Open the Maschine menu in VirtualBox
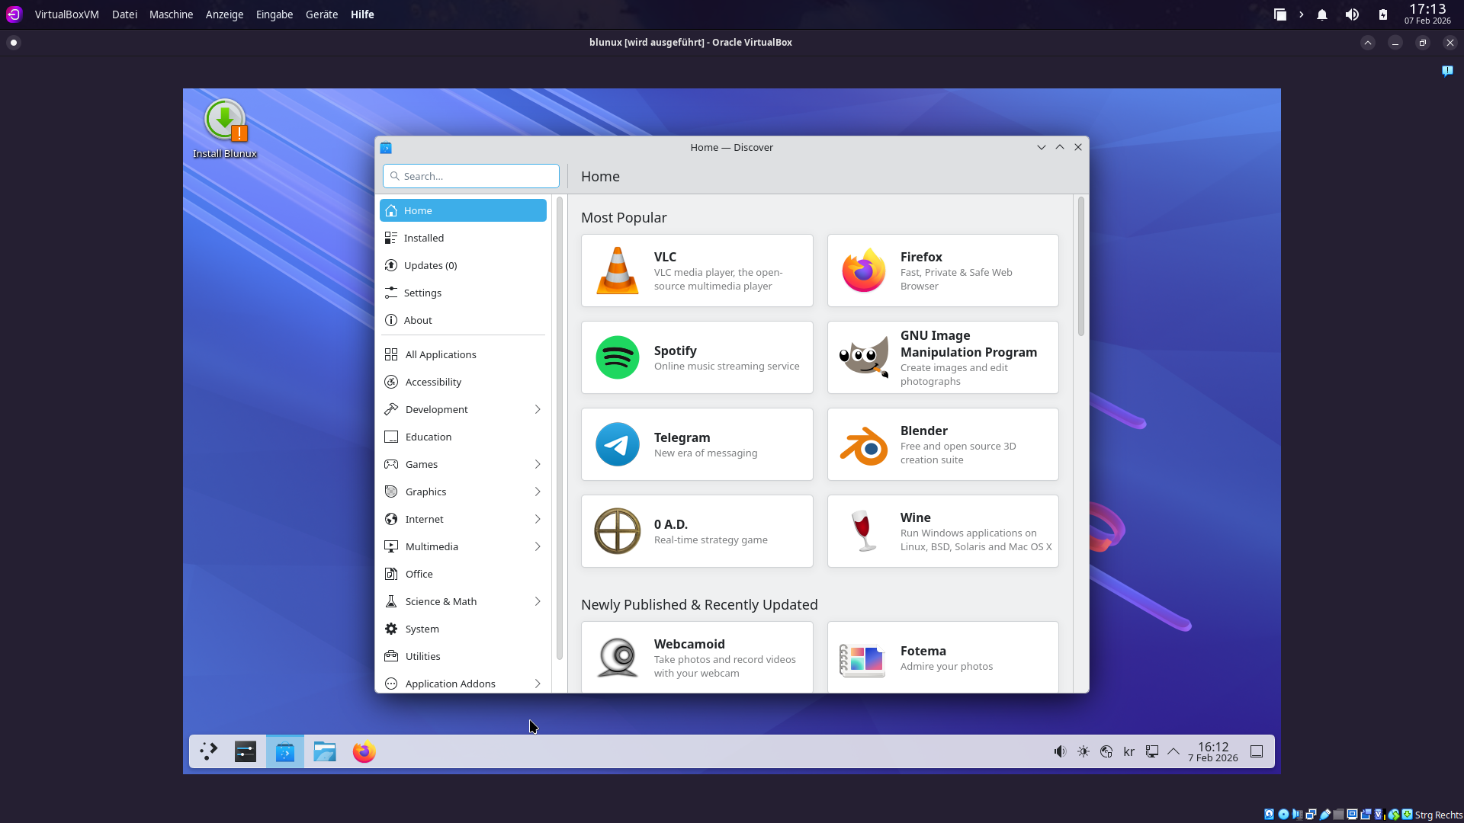 coord(171,14)
